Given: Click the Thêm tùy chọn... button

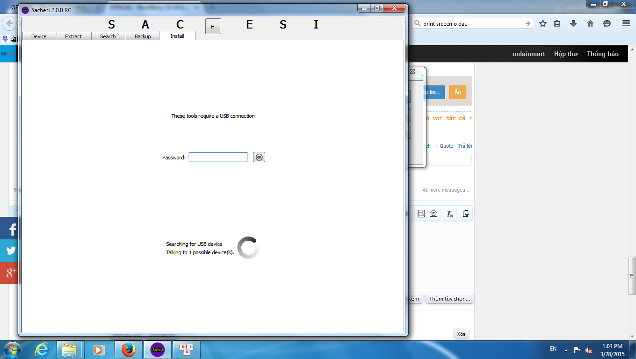Looking at the screenshot, I should pyautogui.click(x=449, y=299).
